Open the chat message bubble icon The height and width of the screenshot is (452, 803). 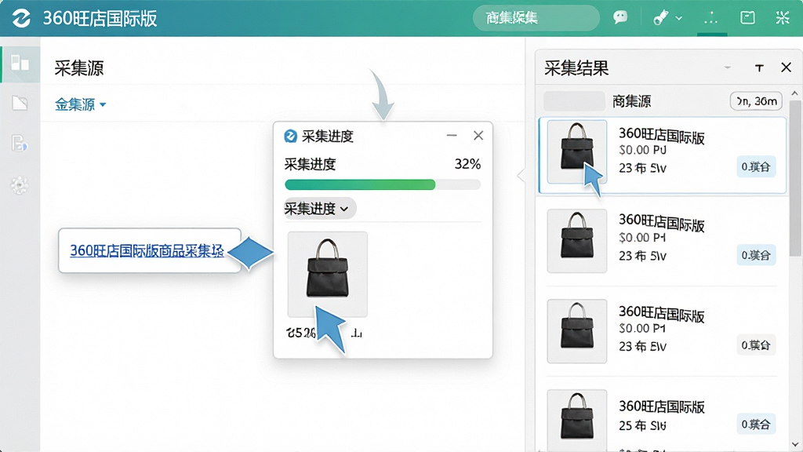coord(620,17)
